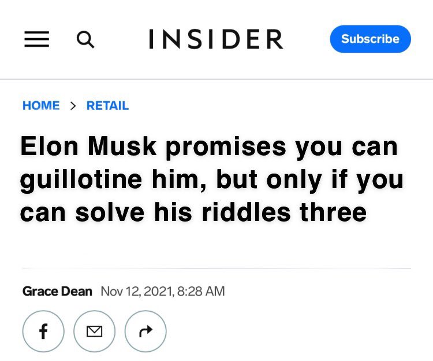Open author Grace Dean's profile
Image resolution: width=433 pixels, height=361 pixels.
tap(57, 292)
